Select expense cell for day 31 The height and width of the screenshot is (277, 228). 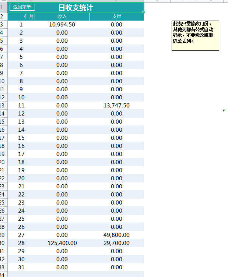116,267
